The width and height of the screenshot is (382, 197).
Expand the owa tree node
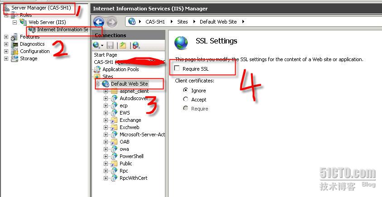click(x=106, y=149)
